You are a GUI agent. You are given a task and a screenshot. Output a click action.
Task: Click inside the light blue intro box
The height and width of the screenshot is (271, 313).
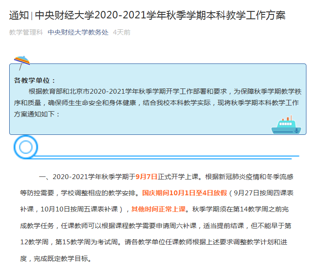[x=158, y=99]
